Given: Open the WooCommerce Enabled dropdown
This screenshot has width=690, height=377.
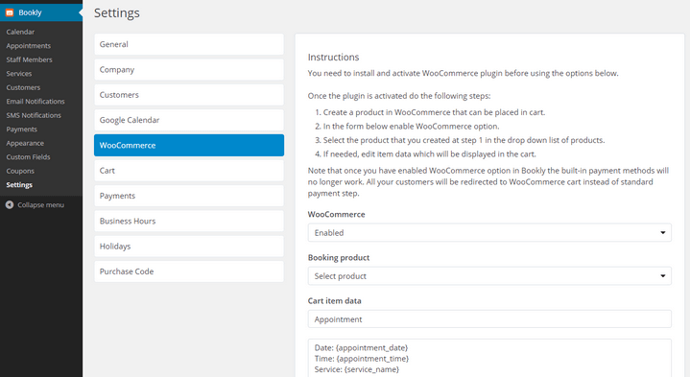Looking at the screenshot, I should pos(489,233).
